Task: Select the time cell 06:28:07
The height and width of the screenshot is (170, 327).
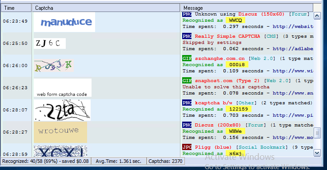Action: click(x=15, y=110)
